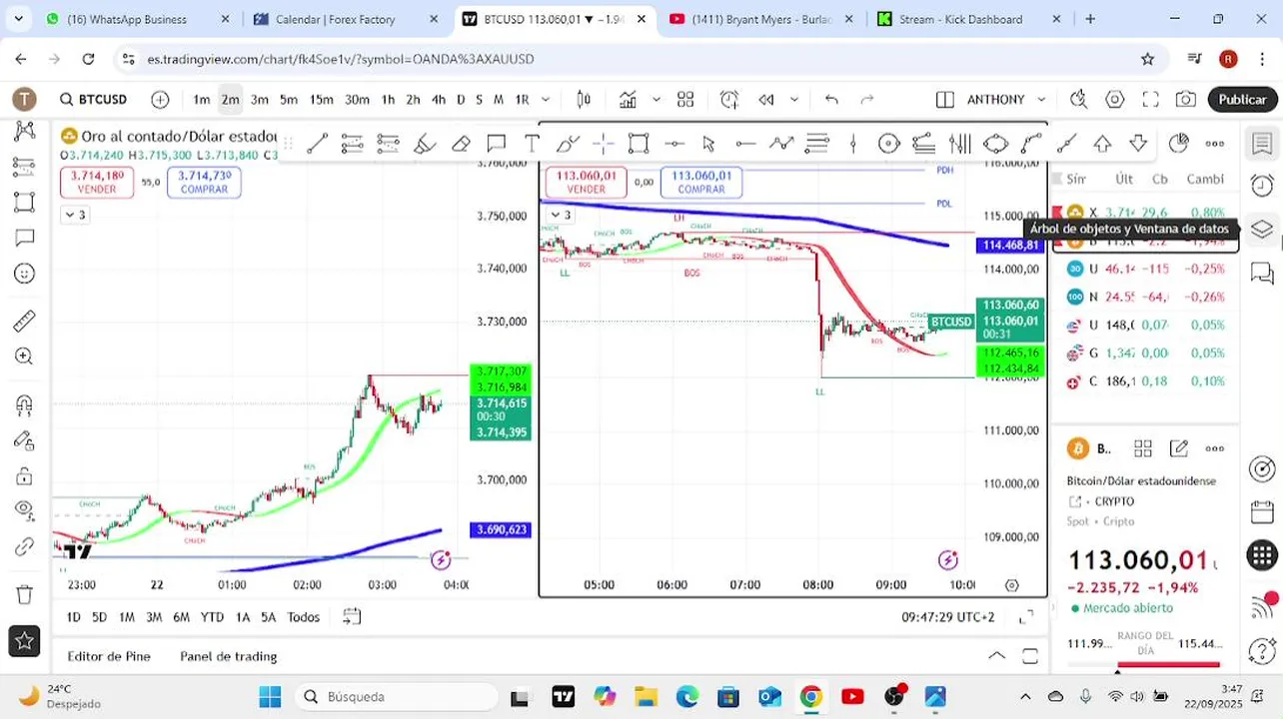
Task: Open the BTCUSD symbol search
Action: 94,99
